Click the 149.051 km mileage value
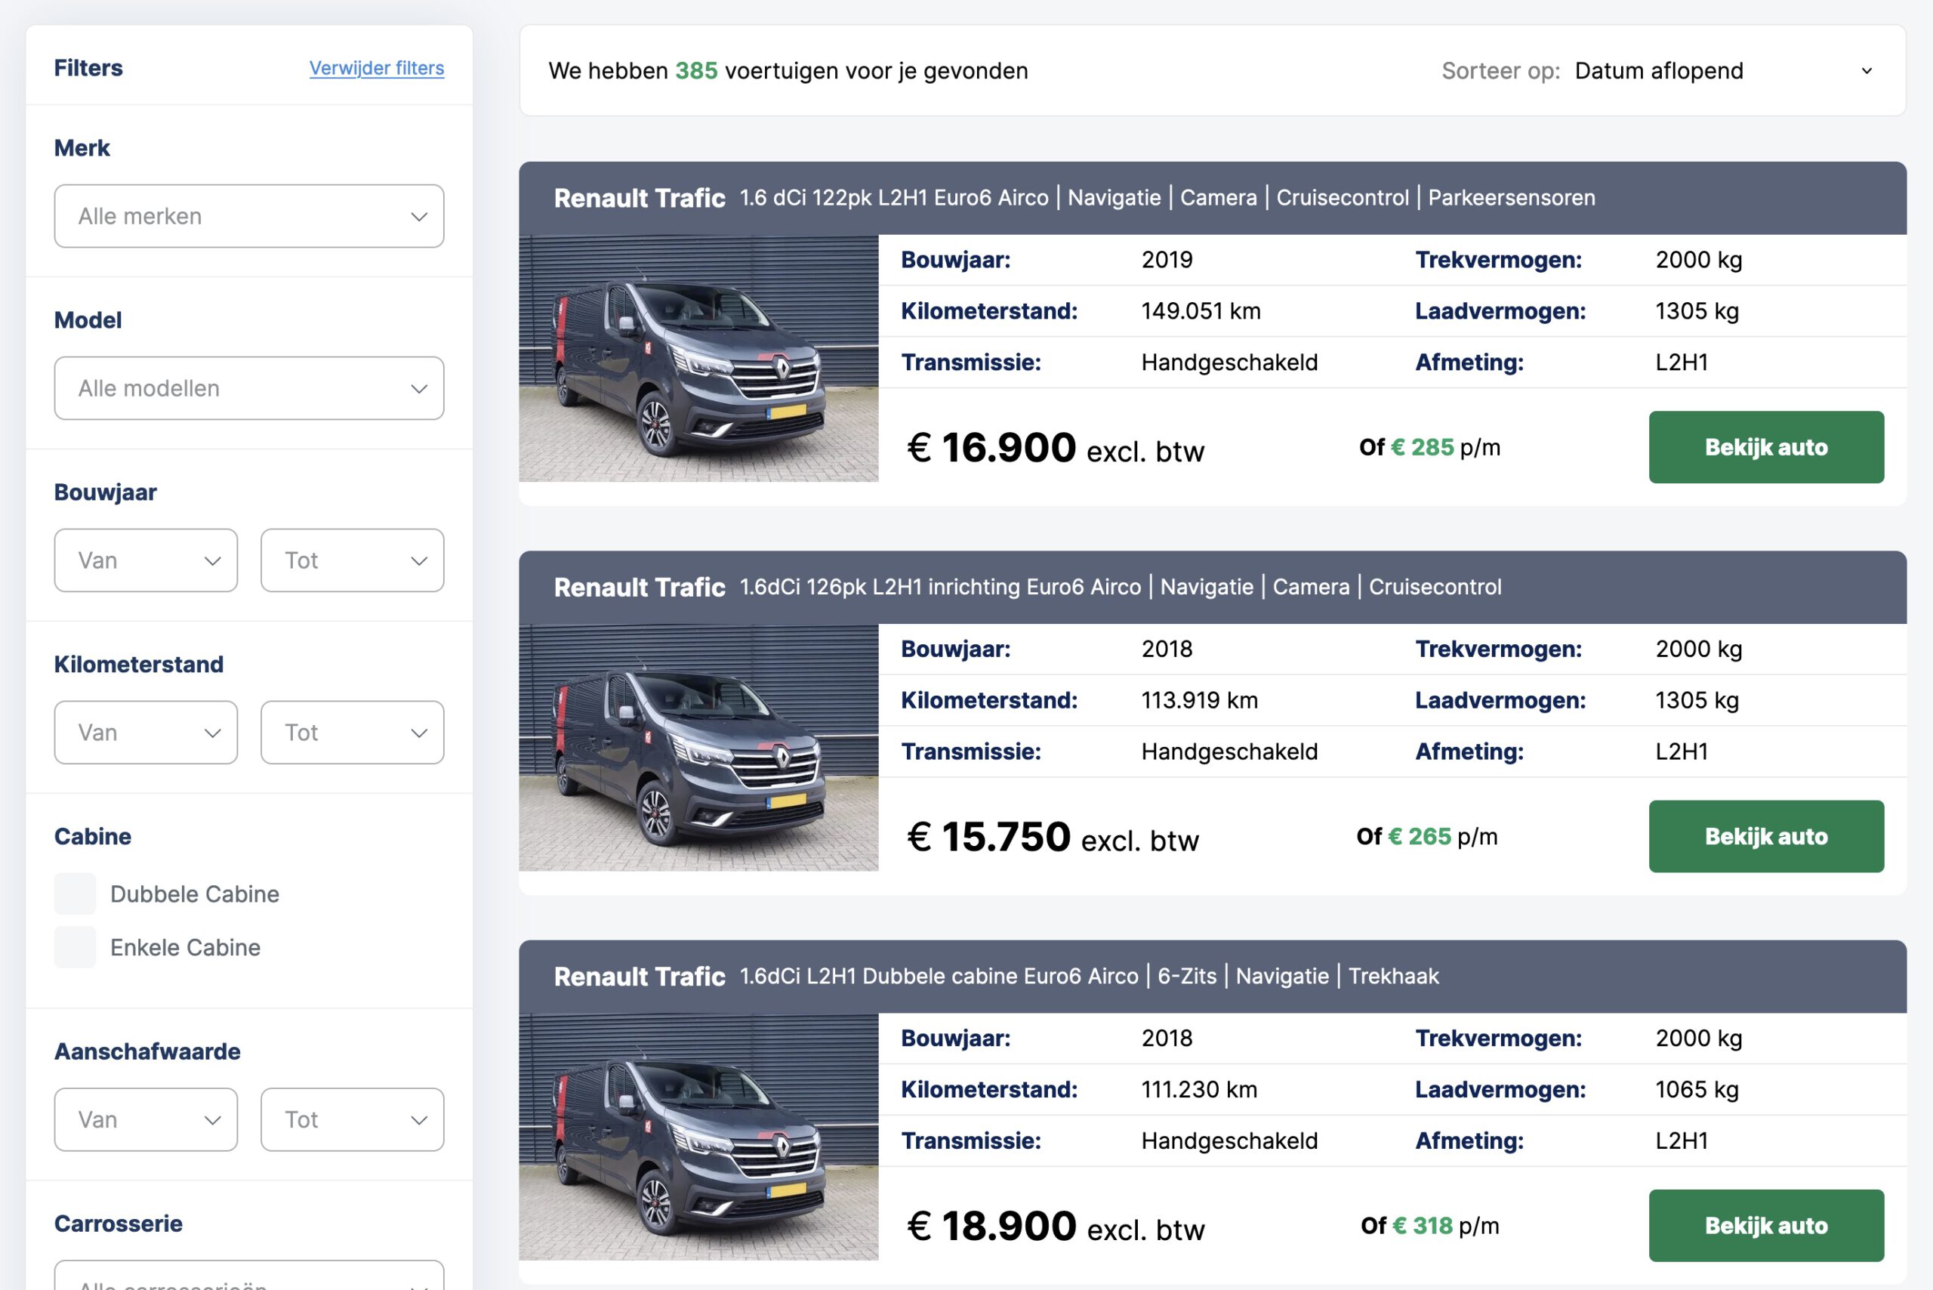This screenshot has height=1290, width=1933. coord(1201,311)
